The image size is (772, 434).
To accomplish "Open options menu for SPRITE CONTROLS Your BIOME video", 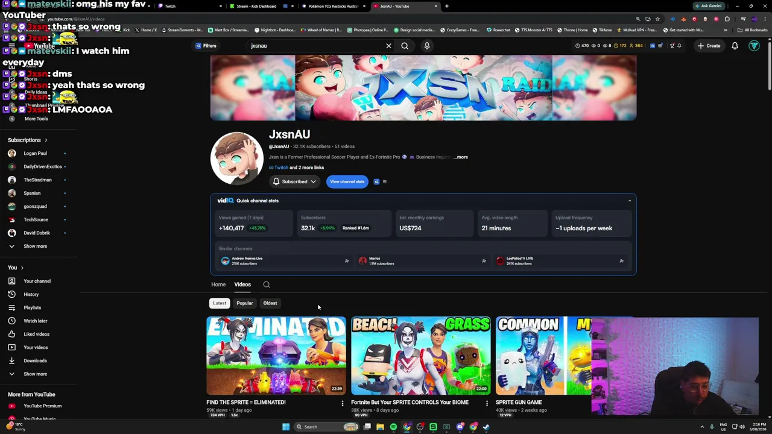I will tap(487, 403).
